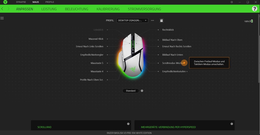Open help icon in Scrollrad panel
The height and width of the screenshot is (135, 260).
tap(128, 124)
